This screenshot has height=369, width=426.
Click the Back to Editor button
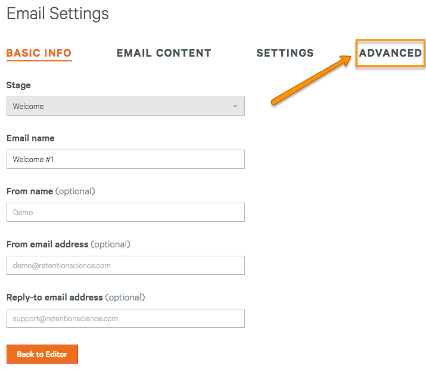42,354
